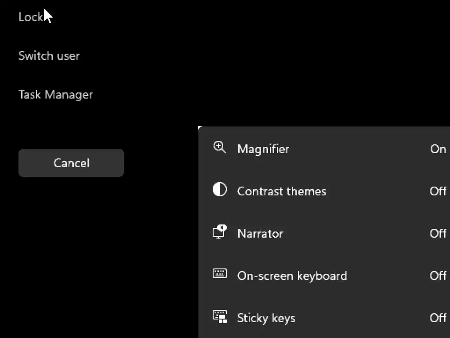Click the Magnifier magnifying glass icon
Screen dimensions: 450x338
[219, 147]
